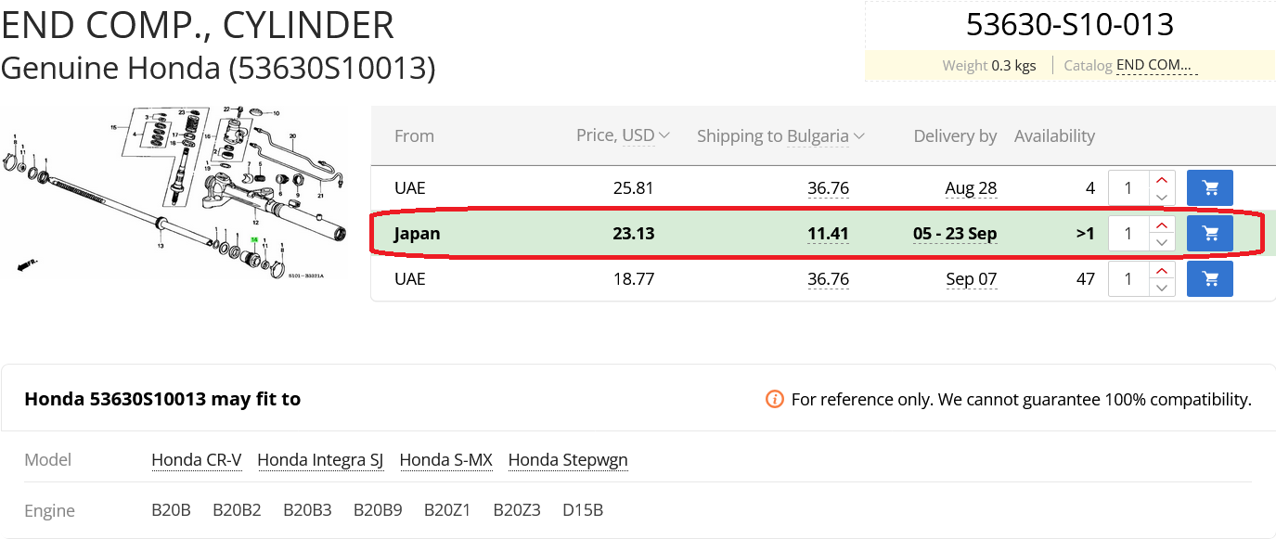The height and width of the screenshot is (539, 1276).
Task: Click the 11.41 shipping cost for Japan
Action: click(x=828, y=234)
